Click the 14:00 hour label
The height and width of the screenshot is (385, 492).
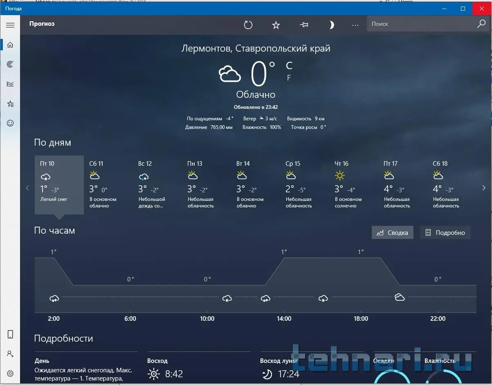tap(284, 318)
